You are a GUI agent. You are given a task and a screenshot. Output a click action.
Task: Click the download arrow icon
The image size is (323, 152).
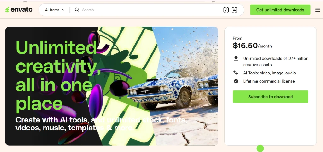coord(236,58)
